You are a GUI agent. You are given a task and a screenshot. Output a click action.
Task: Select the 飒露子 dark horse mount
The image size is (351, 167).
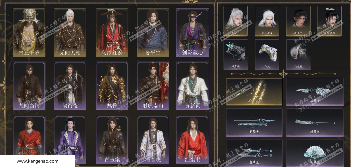click(235, 55)
